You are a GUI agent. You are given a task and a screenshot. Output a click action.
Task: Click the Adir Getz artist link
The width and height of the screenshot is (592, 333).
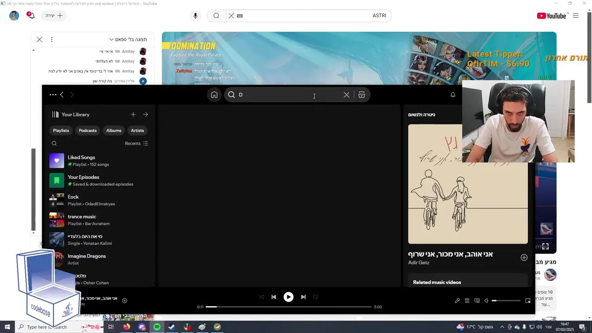point(419,263)
